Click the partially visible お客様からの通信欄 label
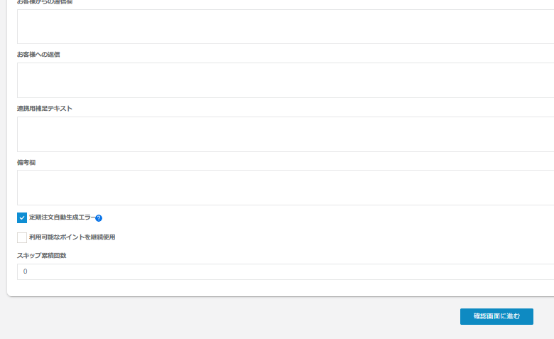 (44, 2)
